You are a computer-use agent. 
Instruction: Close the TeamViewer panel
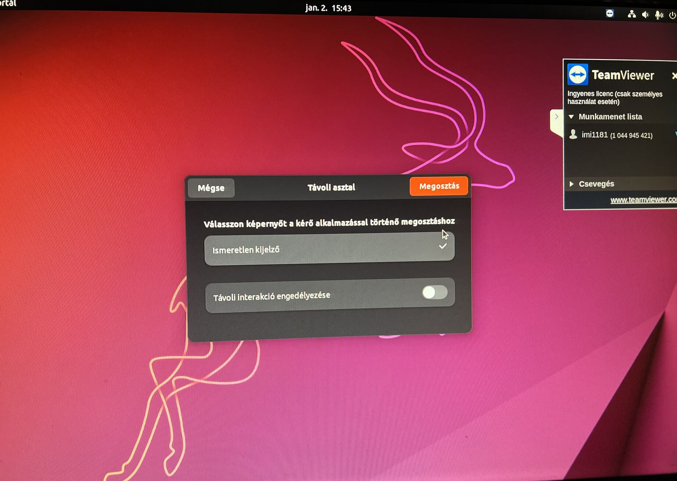pos(674,76)
